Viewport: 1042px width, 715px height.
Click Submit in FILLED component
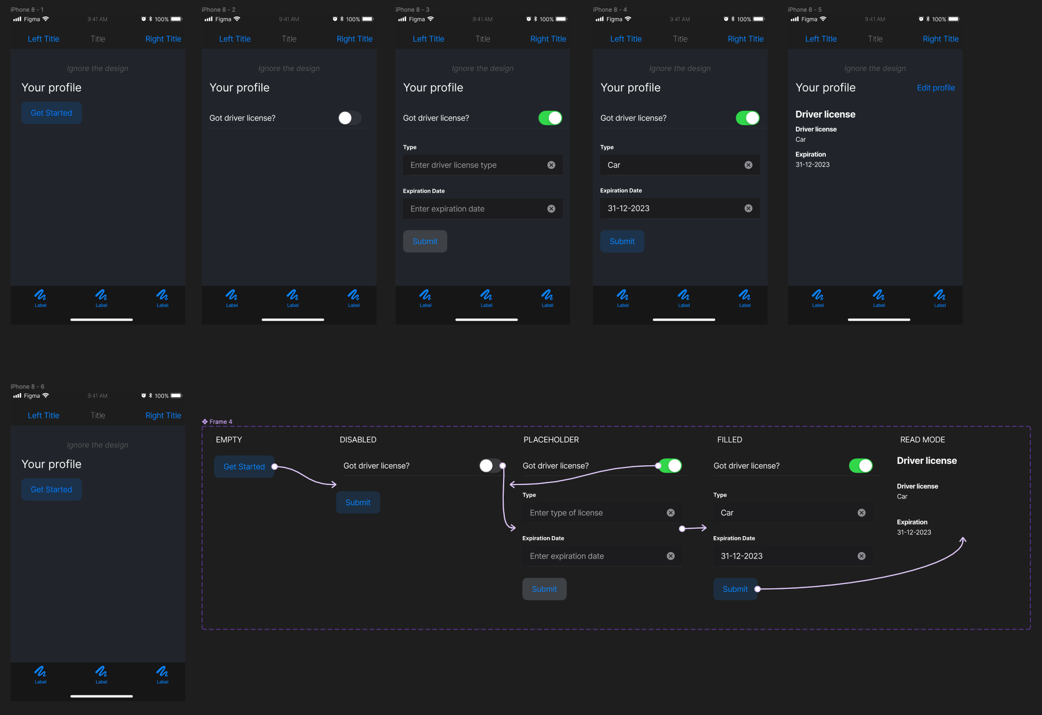tap(735, 589)
